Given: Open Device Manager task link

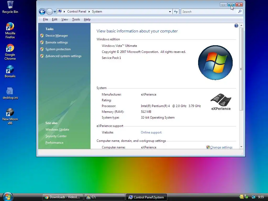Looking at the screenshot, I should (x=57, y=36).
